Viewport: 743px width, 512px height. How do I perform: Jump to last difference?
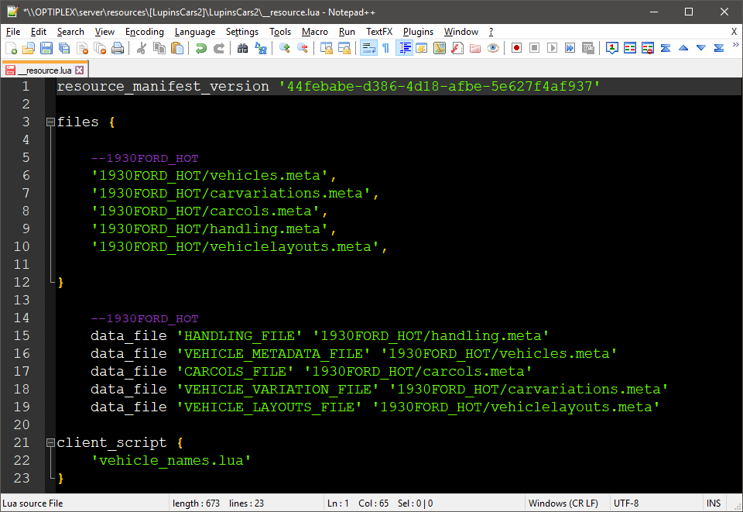tap(719, 48)
